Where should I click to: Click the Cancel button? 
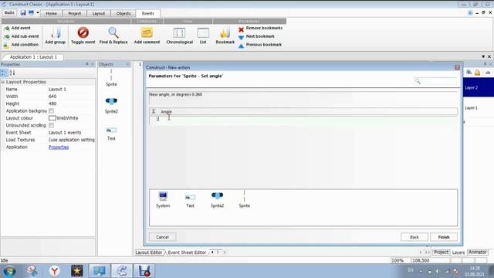(162, 237)
